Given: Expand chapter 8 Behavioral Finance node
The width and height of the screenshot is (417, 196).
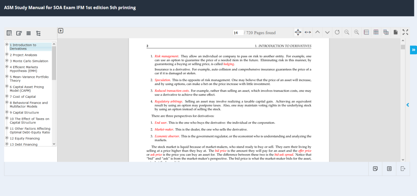Looking at the screenshot, I should pos(7,102).
